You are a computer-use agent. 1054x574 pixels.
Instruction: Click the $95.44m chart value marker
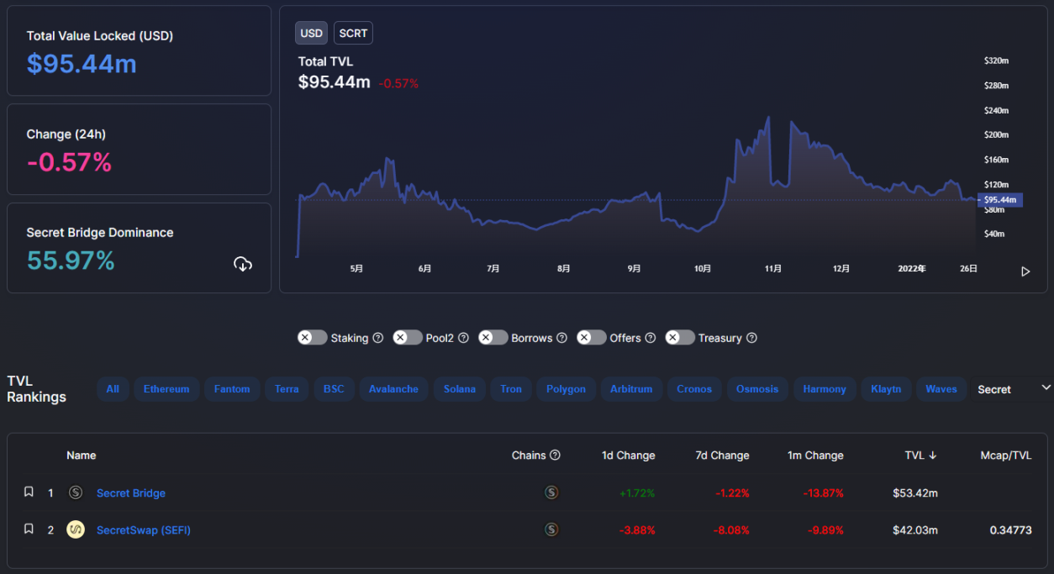pyautogui.click(x=1000, y=200)
